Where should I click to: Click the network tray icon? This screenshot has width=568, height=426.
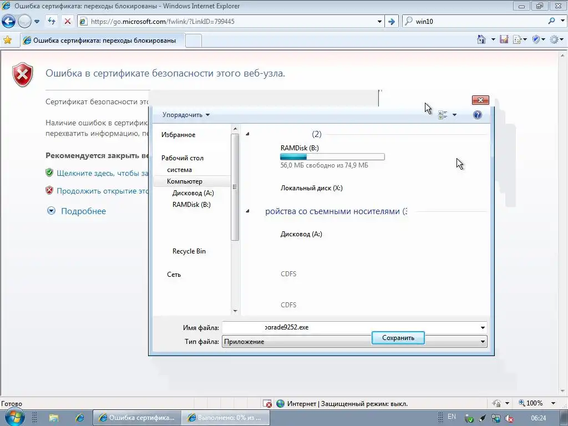pyautogui.click(x=495, y=418)
